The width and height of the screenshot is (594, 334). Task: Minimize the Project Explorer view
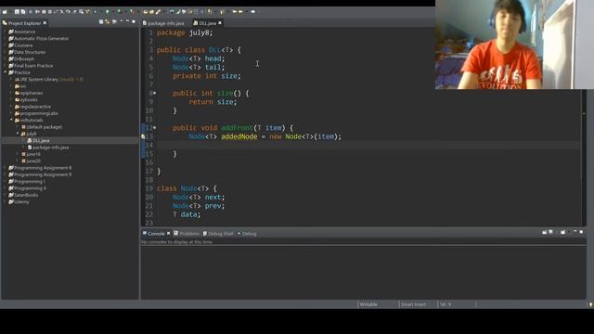click(127, 21)
